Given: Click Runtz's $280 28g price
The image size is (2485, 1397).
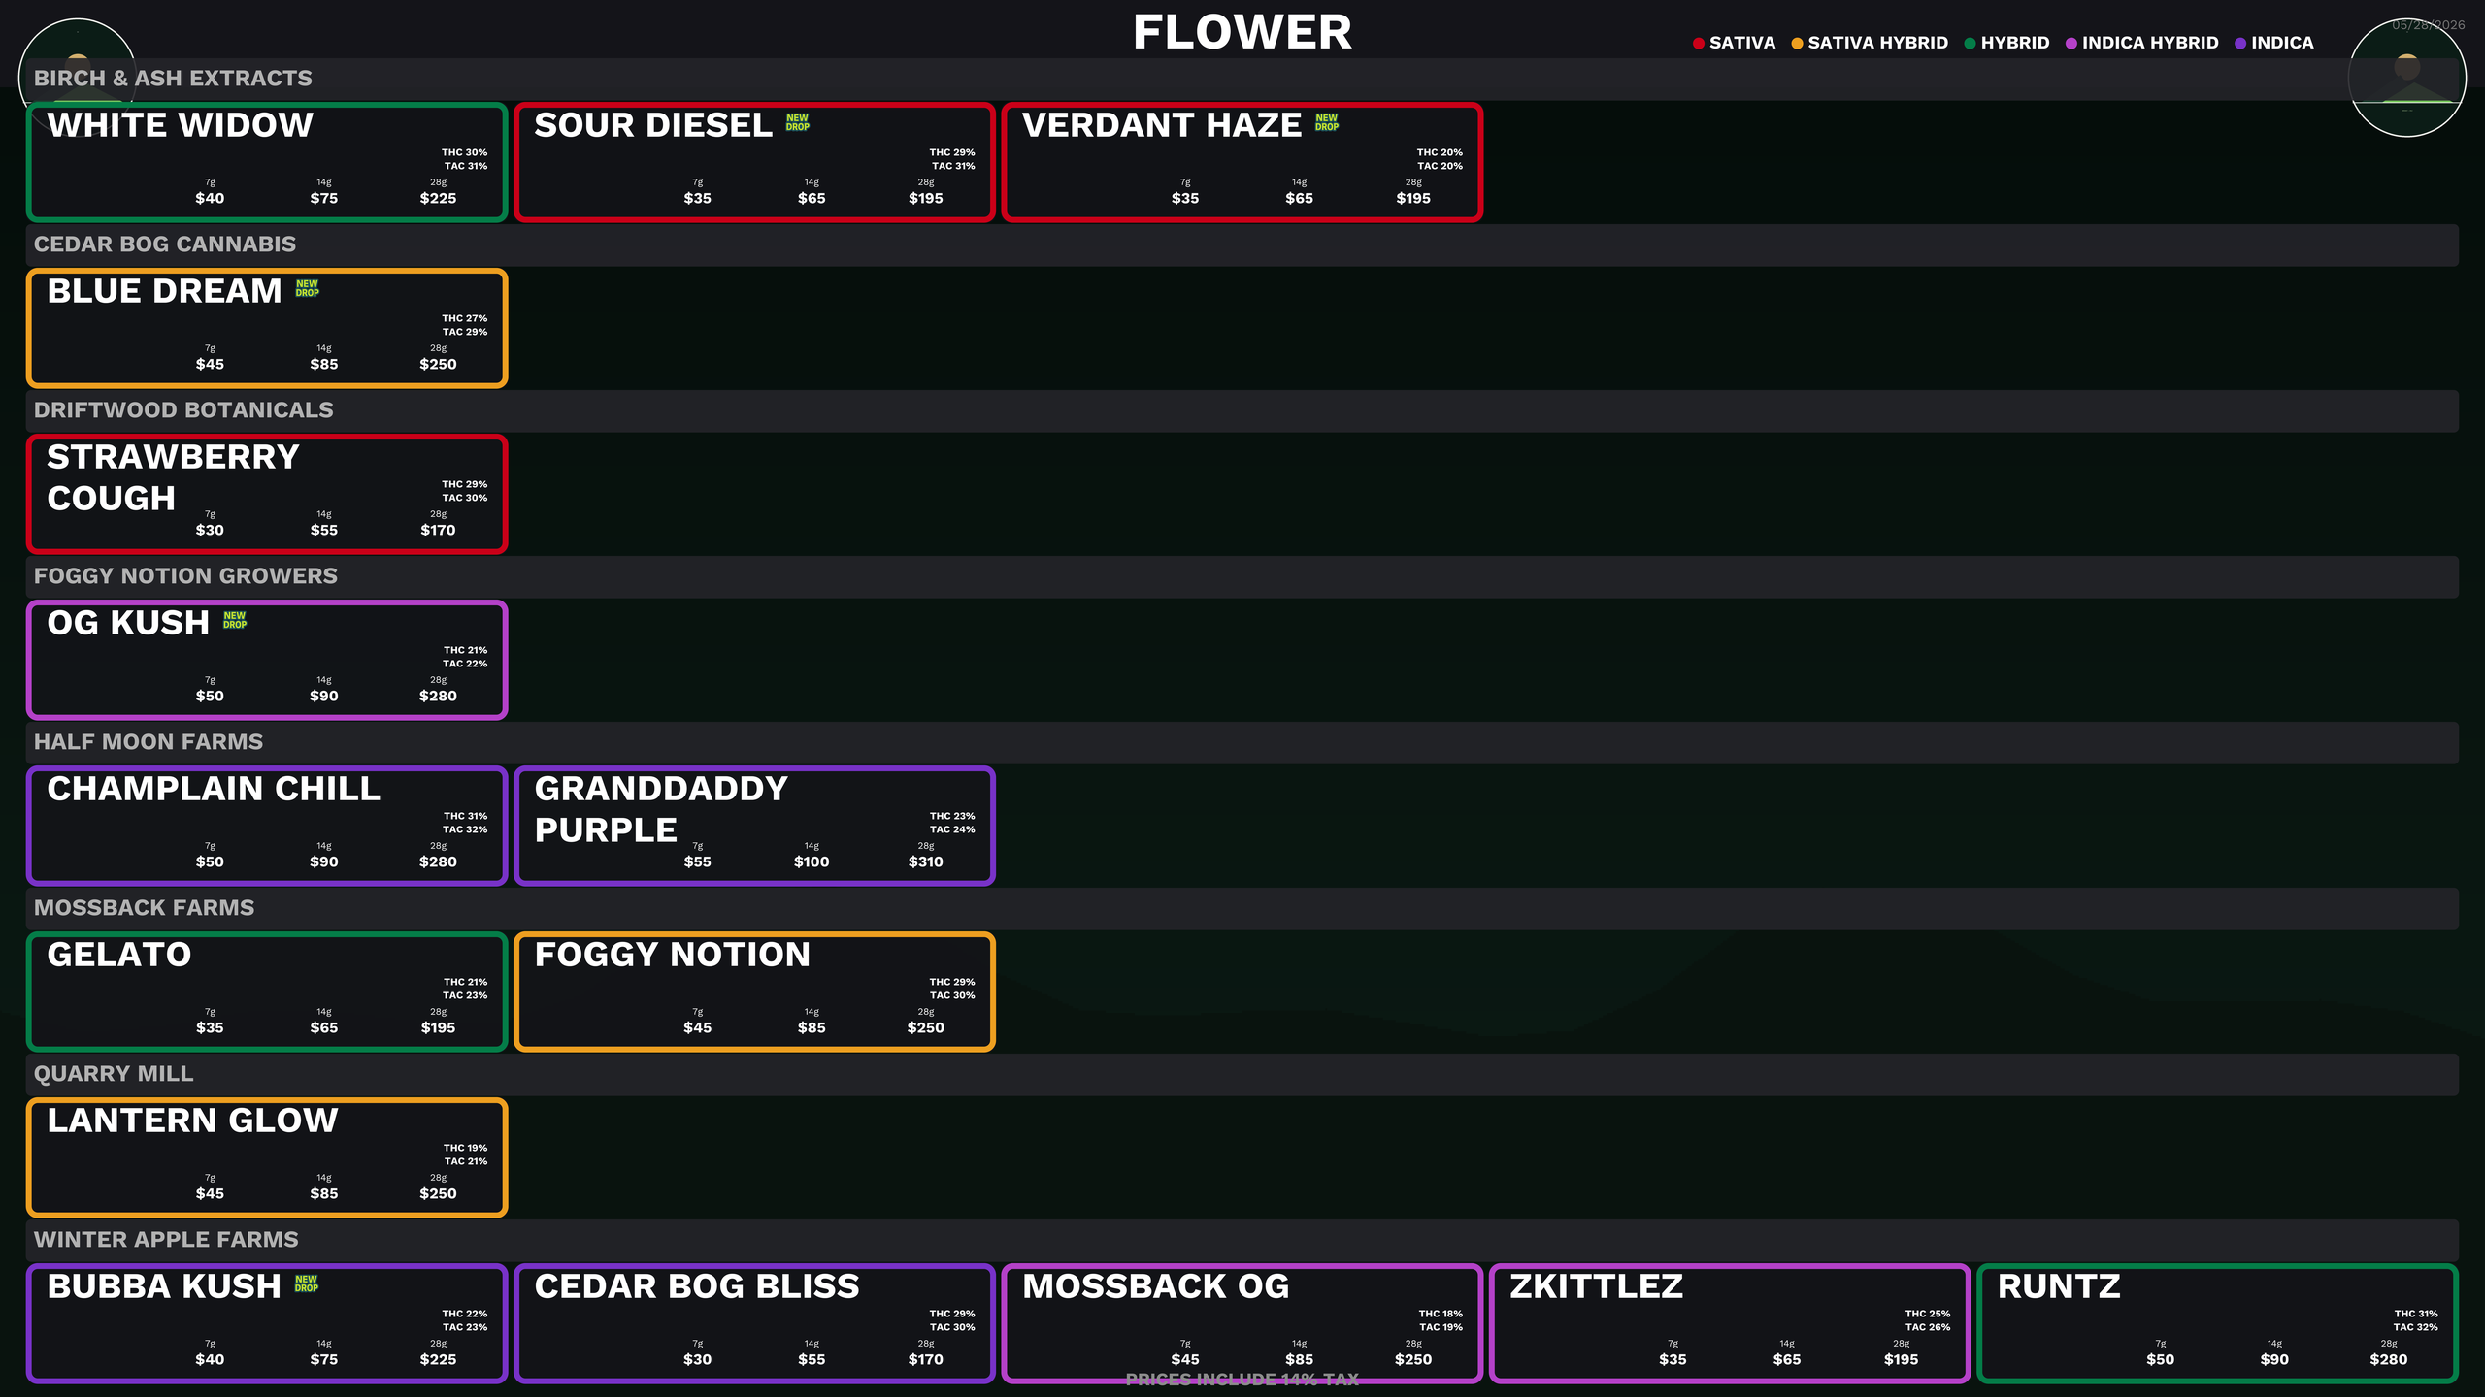Looking at the screenshot, I should [2388, 1359].
